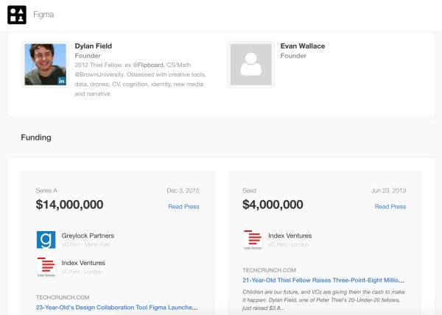442x315 pixels.
Task: Click the $14,000,000 Series A amount
Action: coord(69,205)
